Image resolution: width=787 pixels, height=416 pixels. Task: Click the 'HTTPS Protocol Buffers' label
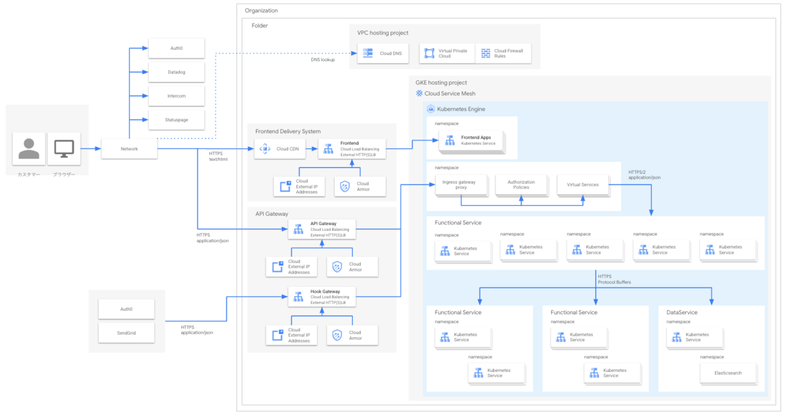click(x=615, y=280)
